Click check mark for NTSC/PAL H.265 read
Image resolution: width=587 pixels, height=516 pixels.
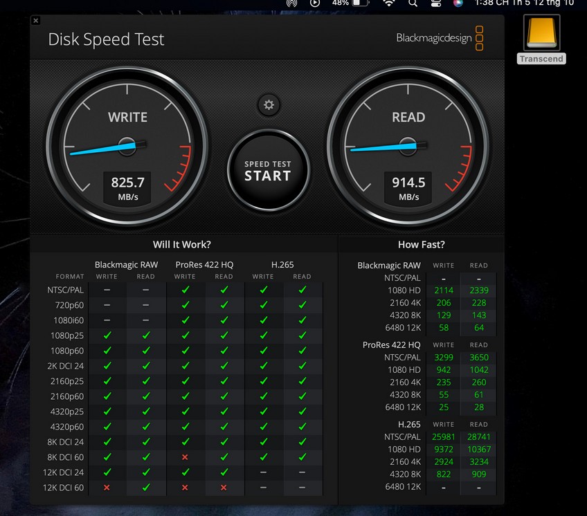coord(302,290)
